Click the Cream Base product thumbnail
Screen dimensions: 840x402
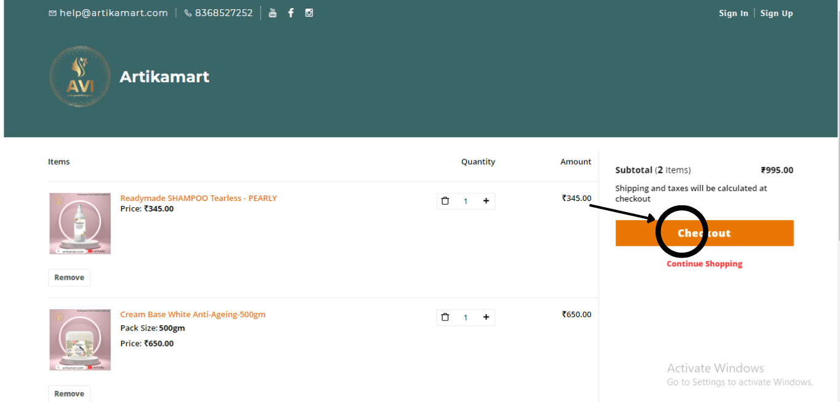tap(80, 340)
